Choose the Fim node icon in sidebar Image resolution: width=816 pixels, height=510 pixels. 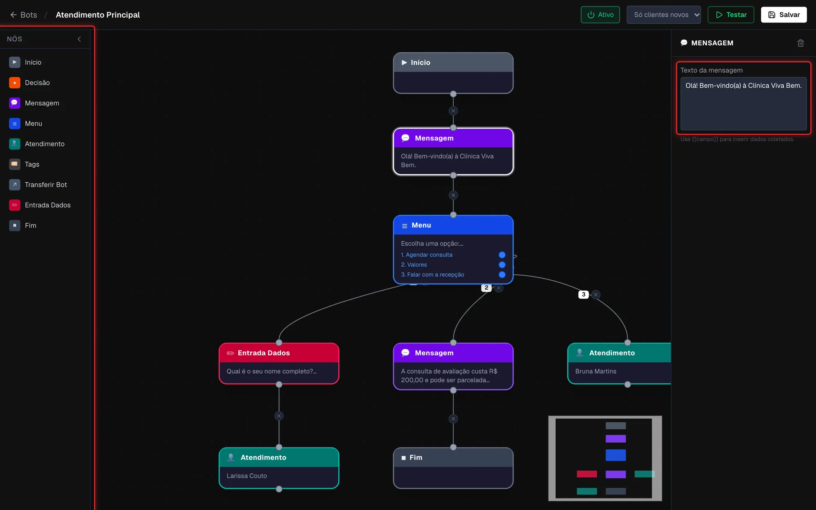coord(15,225)
